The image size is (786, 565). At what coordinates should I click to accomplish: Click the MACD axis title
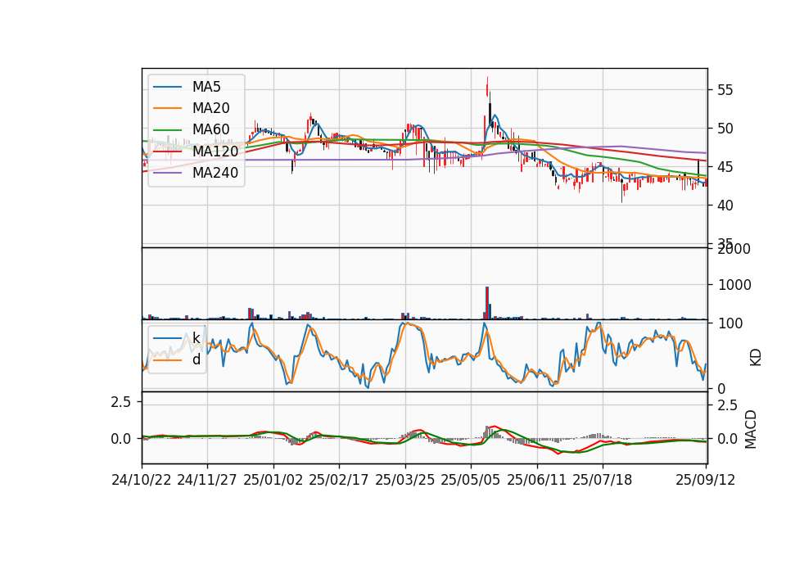[751, 429]
